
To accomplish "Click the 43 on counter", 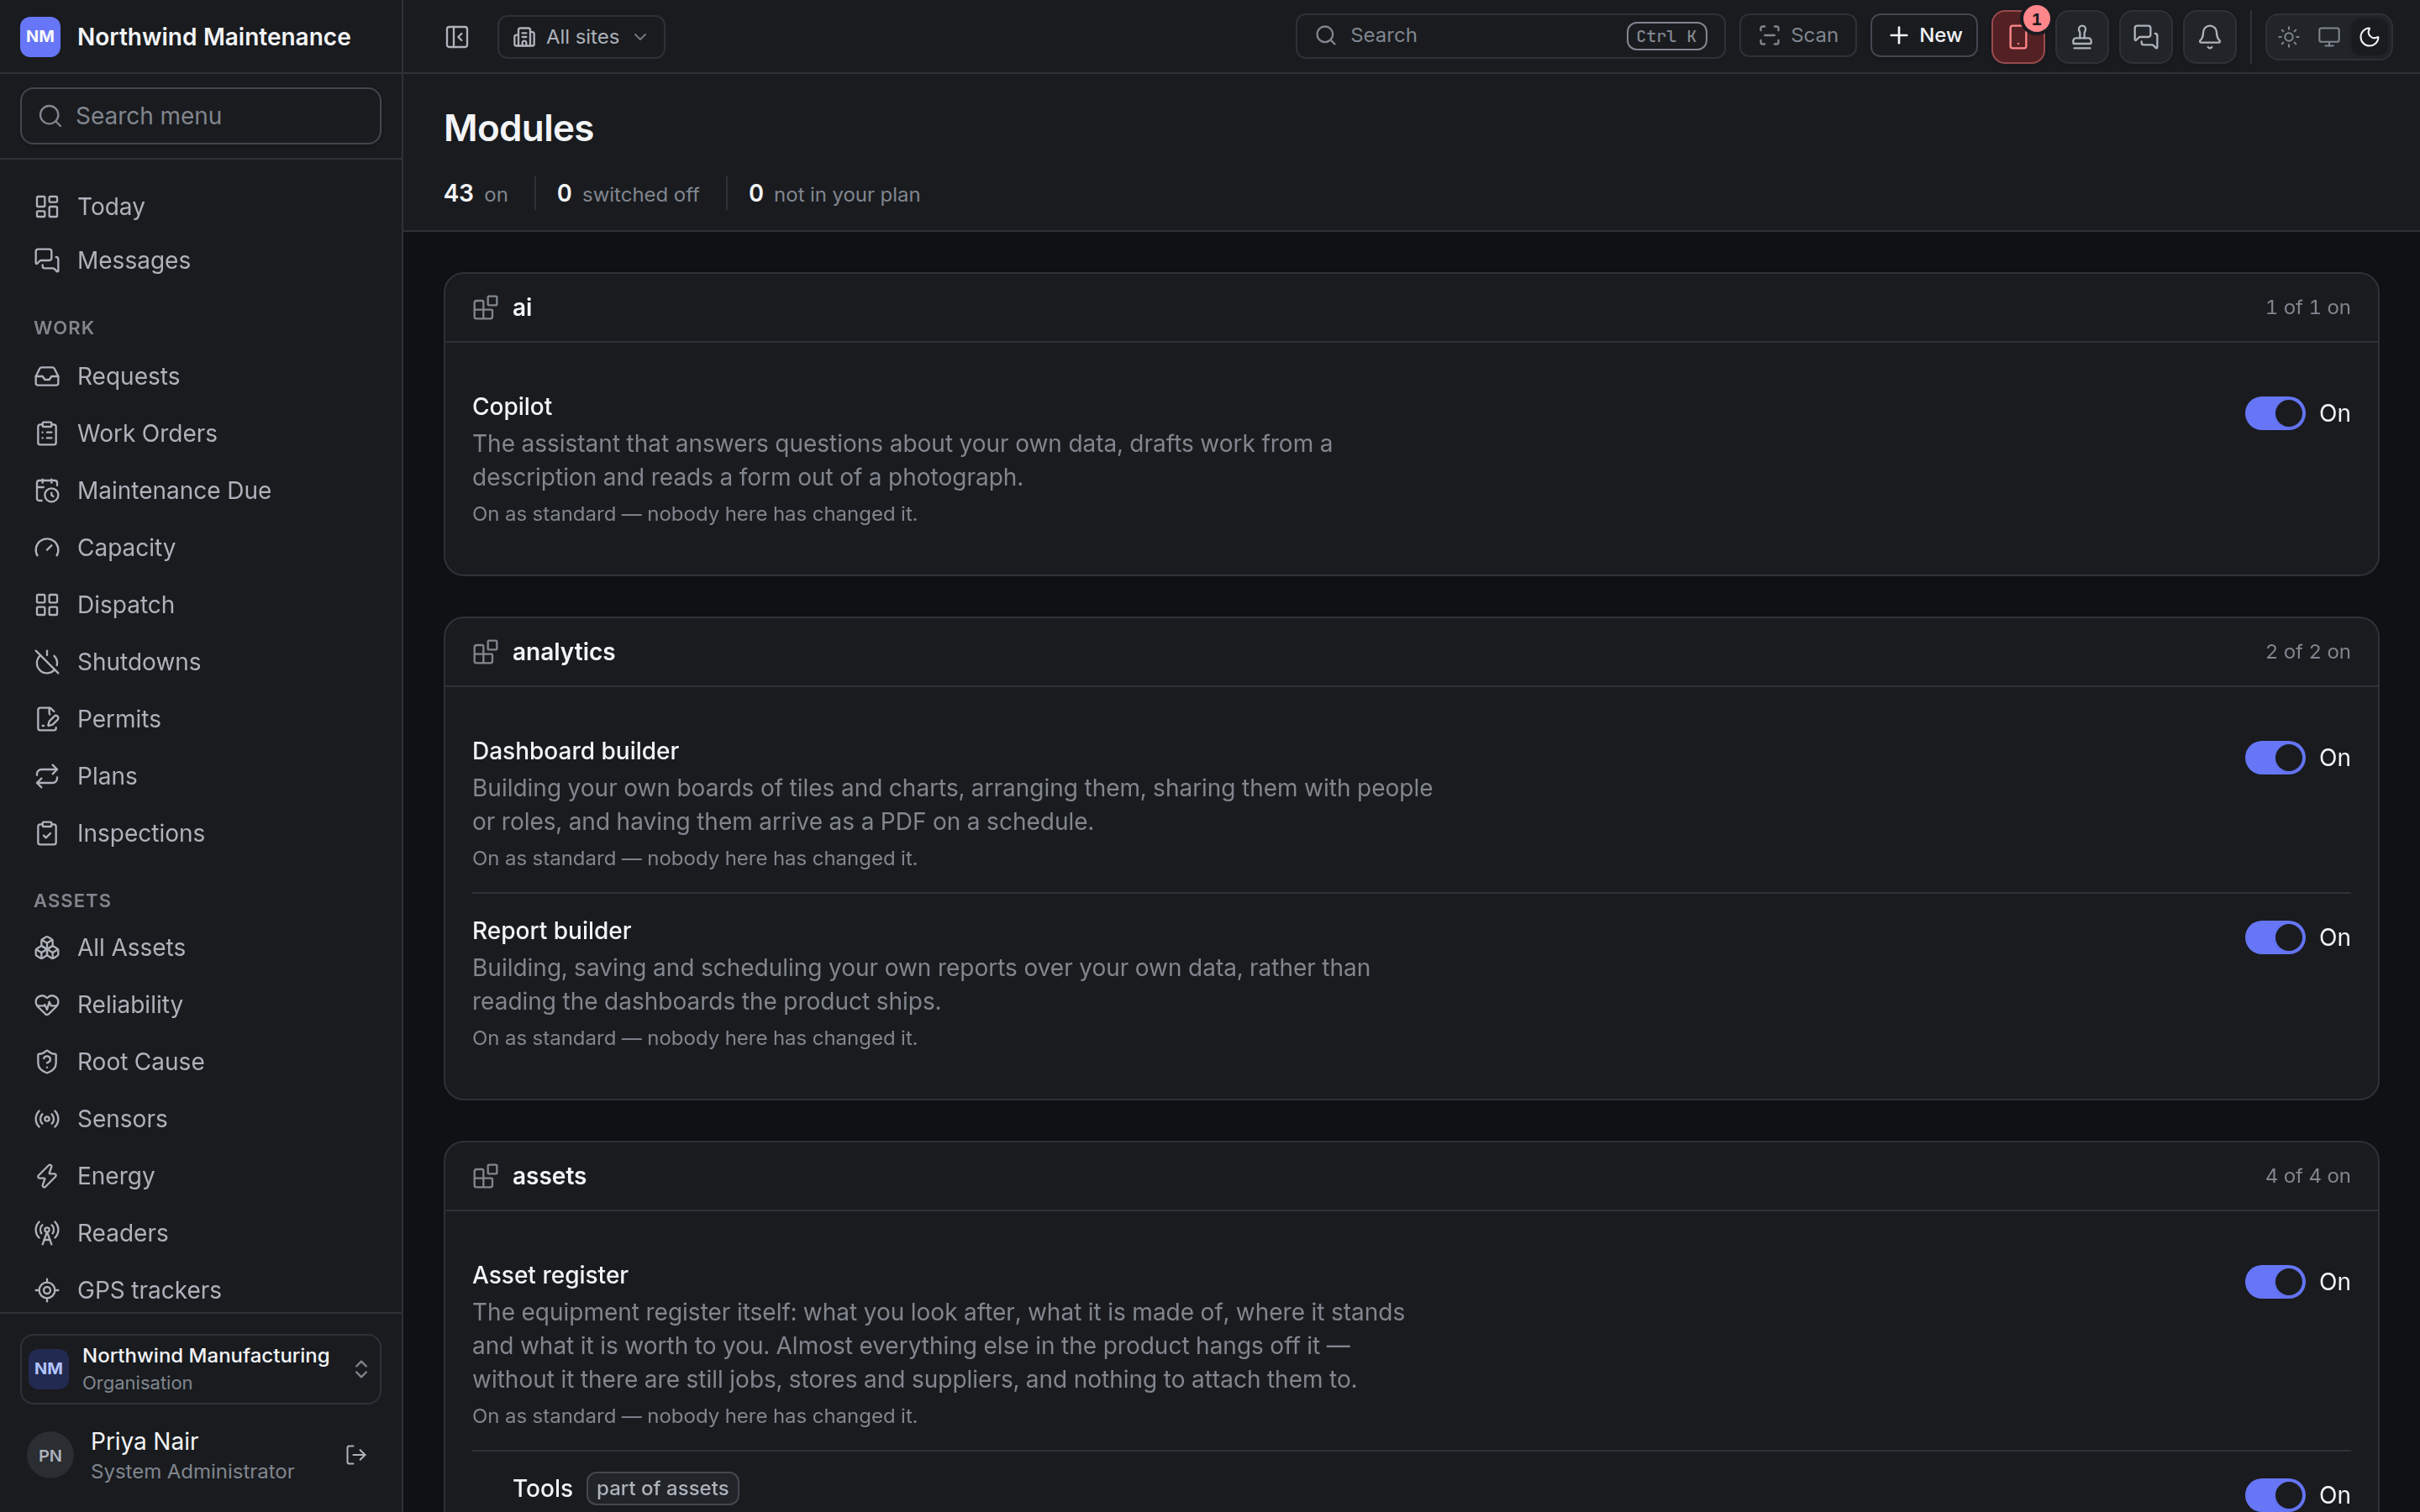I will [x=476, y=194].
